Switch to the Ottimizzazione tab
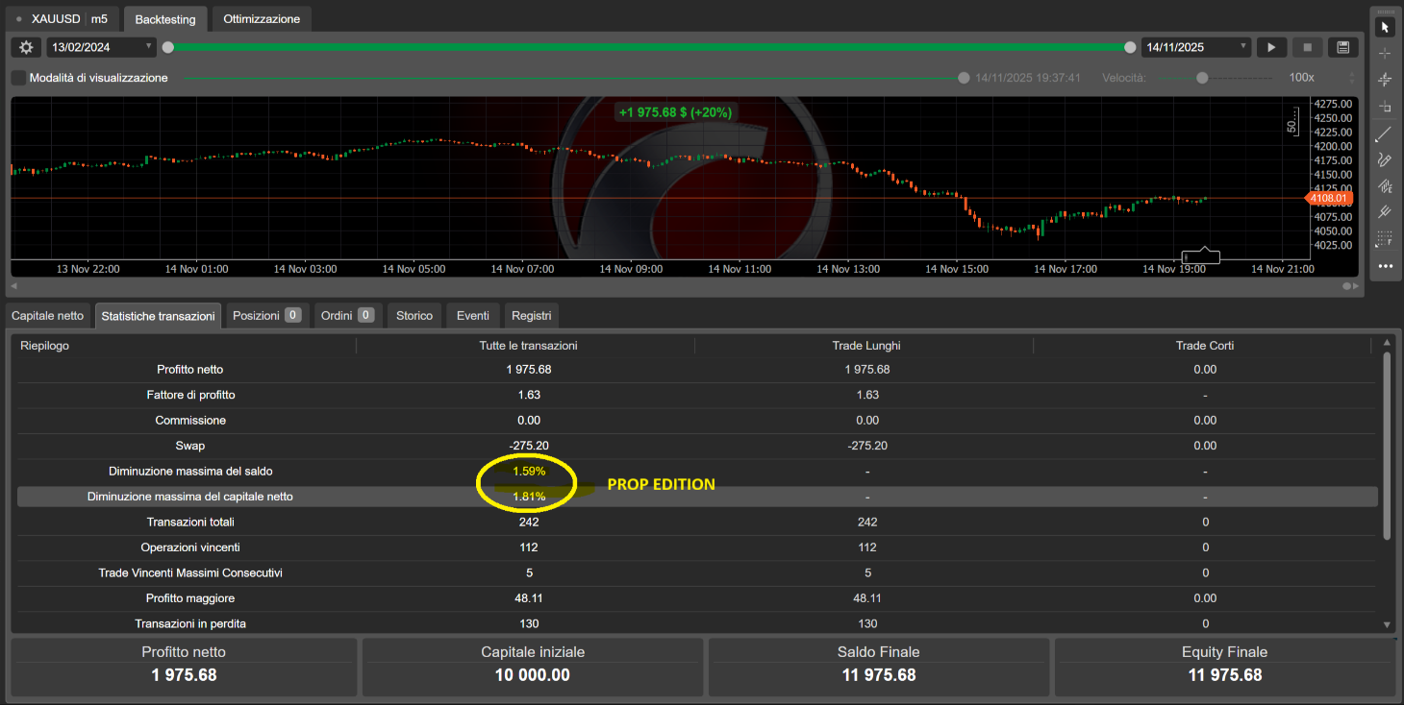Screen dimensions: 1404x705 coord(262,19)
